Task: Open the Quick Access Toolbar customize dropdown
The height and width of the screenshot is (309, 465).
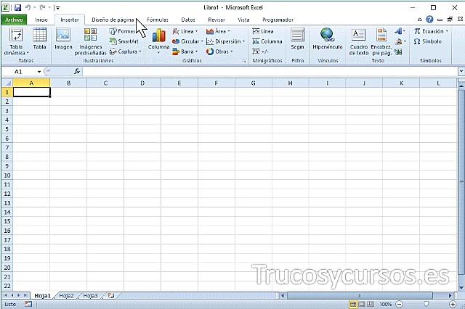Action: [x=58, y=8]
